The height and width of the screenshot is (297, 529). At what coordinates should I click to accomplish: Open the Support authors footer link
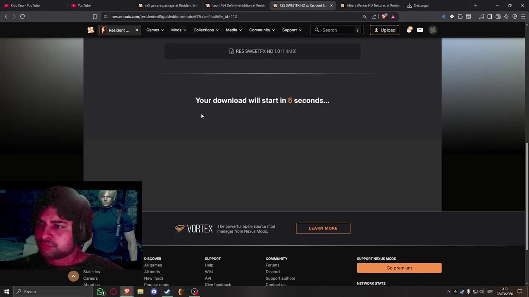tap(280, 278)
